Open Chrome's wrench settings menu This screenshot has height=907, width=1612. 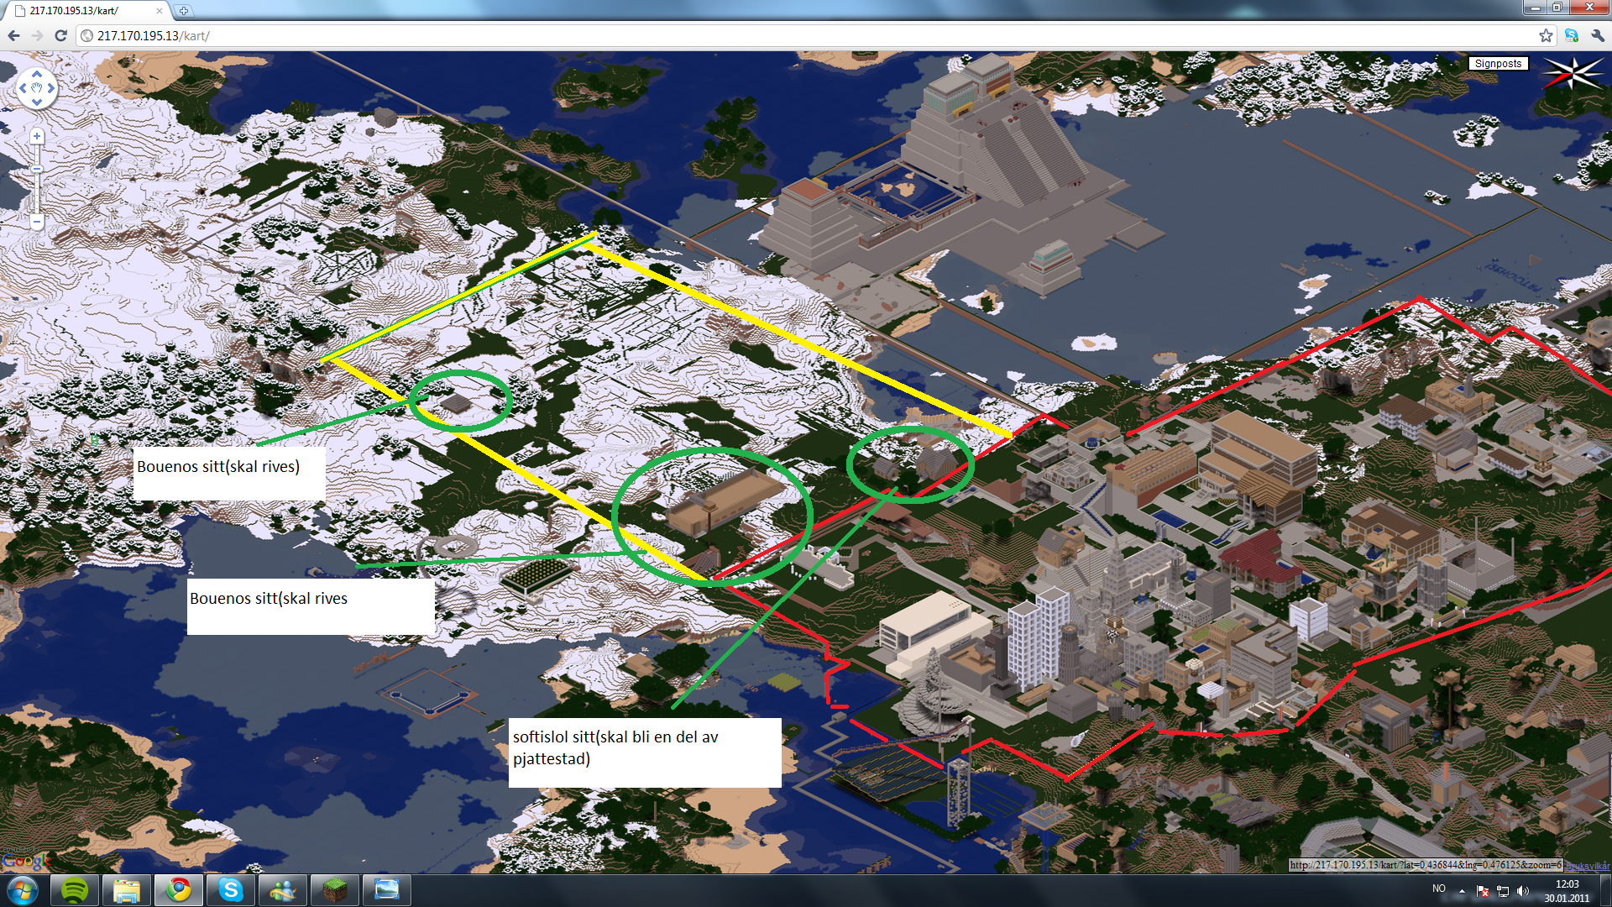coord(1597,35)
